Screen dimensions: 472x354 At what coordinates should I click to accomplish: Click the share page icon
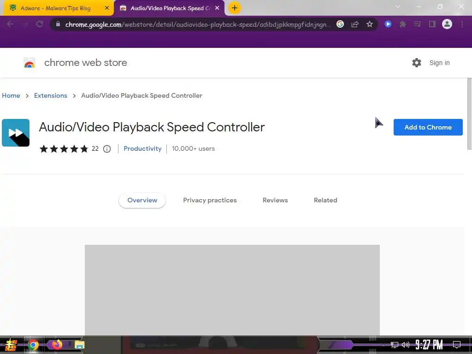click(x=355, y=24)
